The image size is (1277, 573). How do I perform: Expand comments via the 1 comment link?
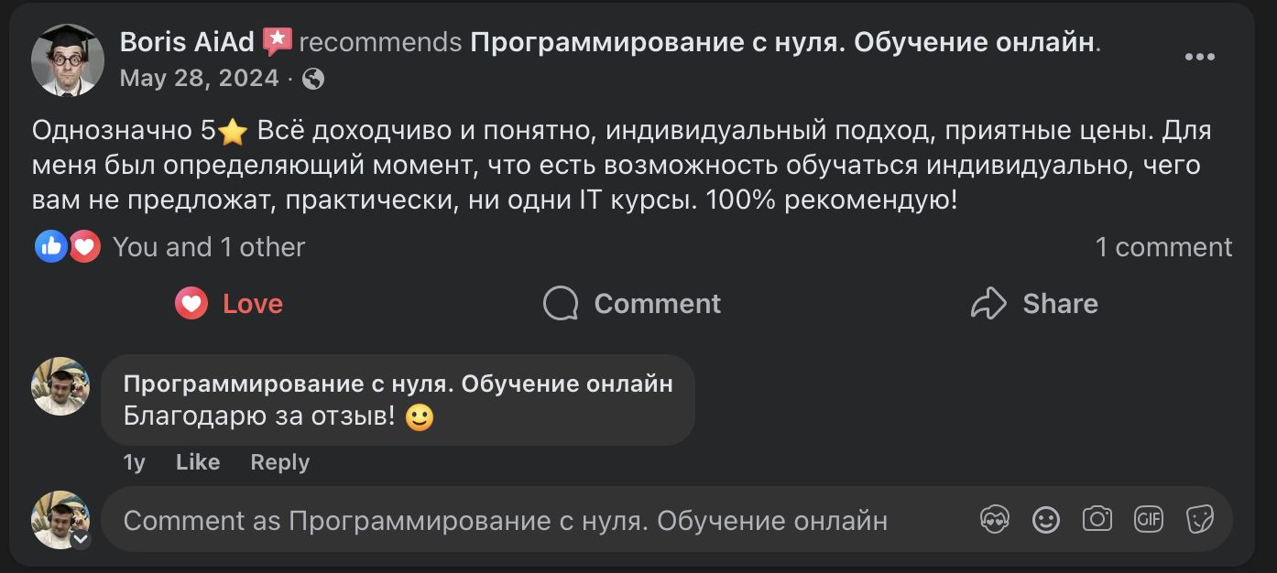(1163, 245)
